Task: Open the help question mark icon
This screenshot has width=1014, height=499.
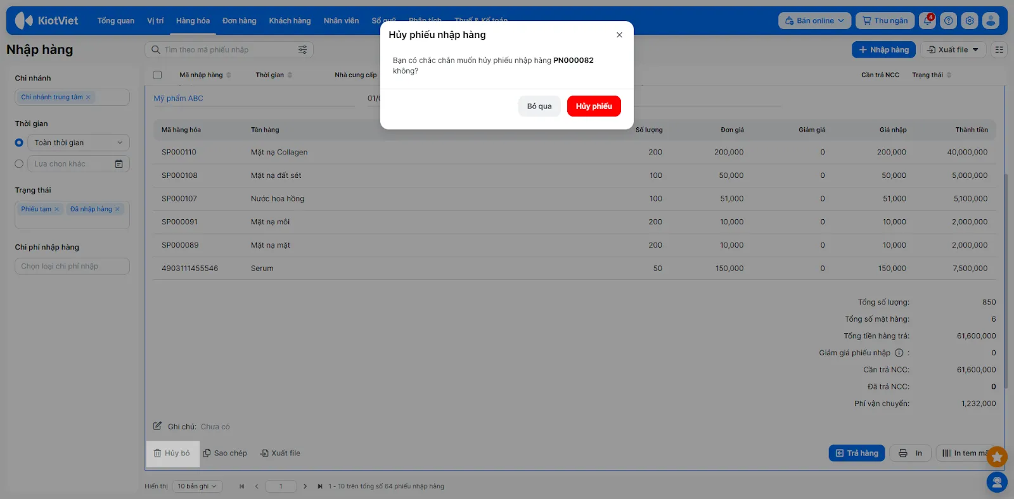Action: pyautogui.click(x=948, y=21)
